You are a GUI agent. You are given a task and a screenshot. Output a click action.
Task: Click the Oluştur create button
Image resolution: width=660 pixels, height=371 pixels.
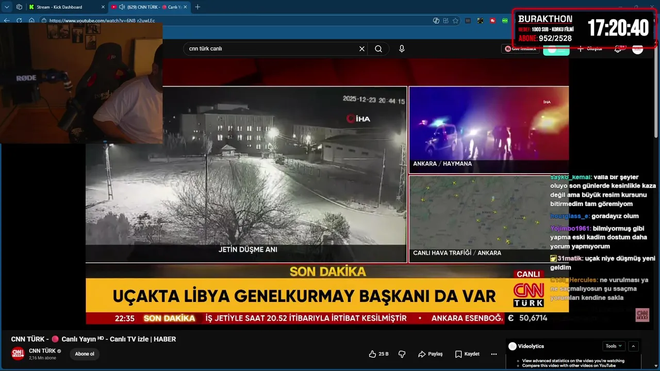(590, 48)
